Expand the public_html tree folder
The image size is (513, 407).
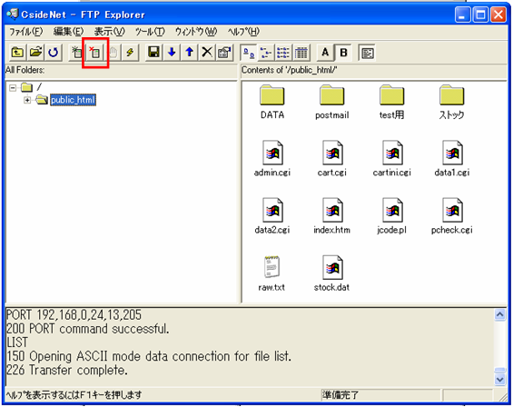coord(27,100)
